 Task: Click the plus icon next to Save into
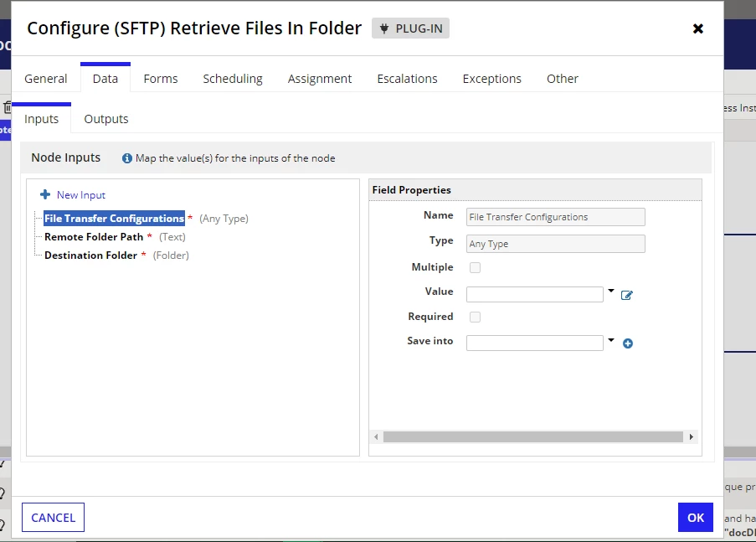tap(628, 343)
